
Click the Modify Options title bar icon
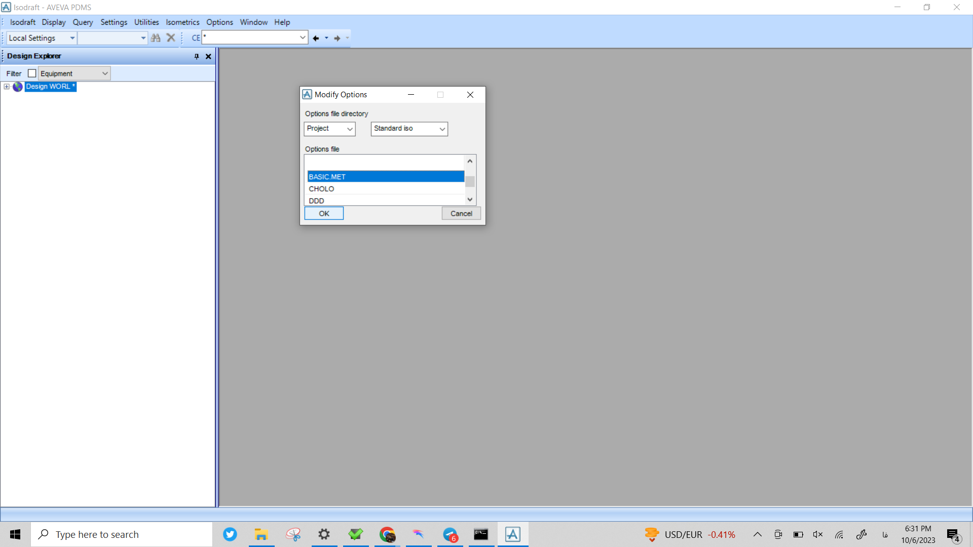307,95
